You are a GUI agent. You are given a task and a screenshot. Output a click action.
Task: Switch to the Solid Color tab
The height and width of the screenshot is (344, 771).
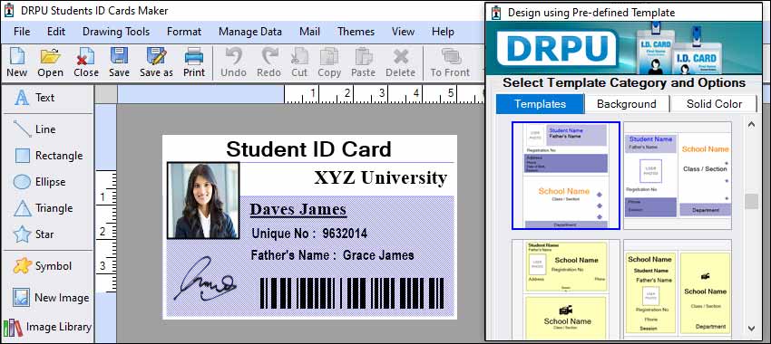click(714, 104)
